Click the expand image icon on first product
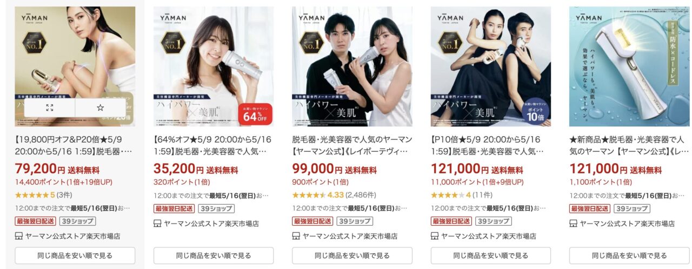The width and height of the screenshot is (692, 269). point(50,107)
